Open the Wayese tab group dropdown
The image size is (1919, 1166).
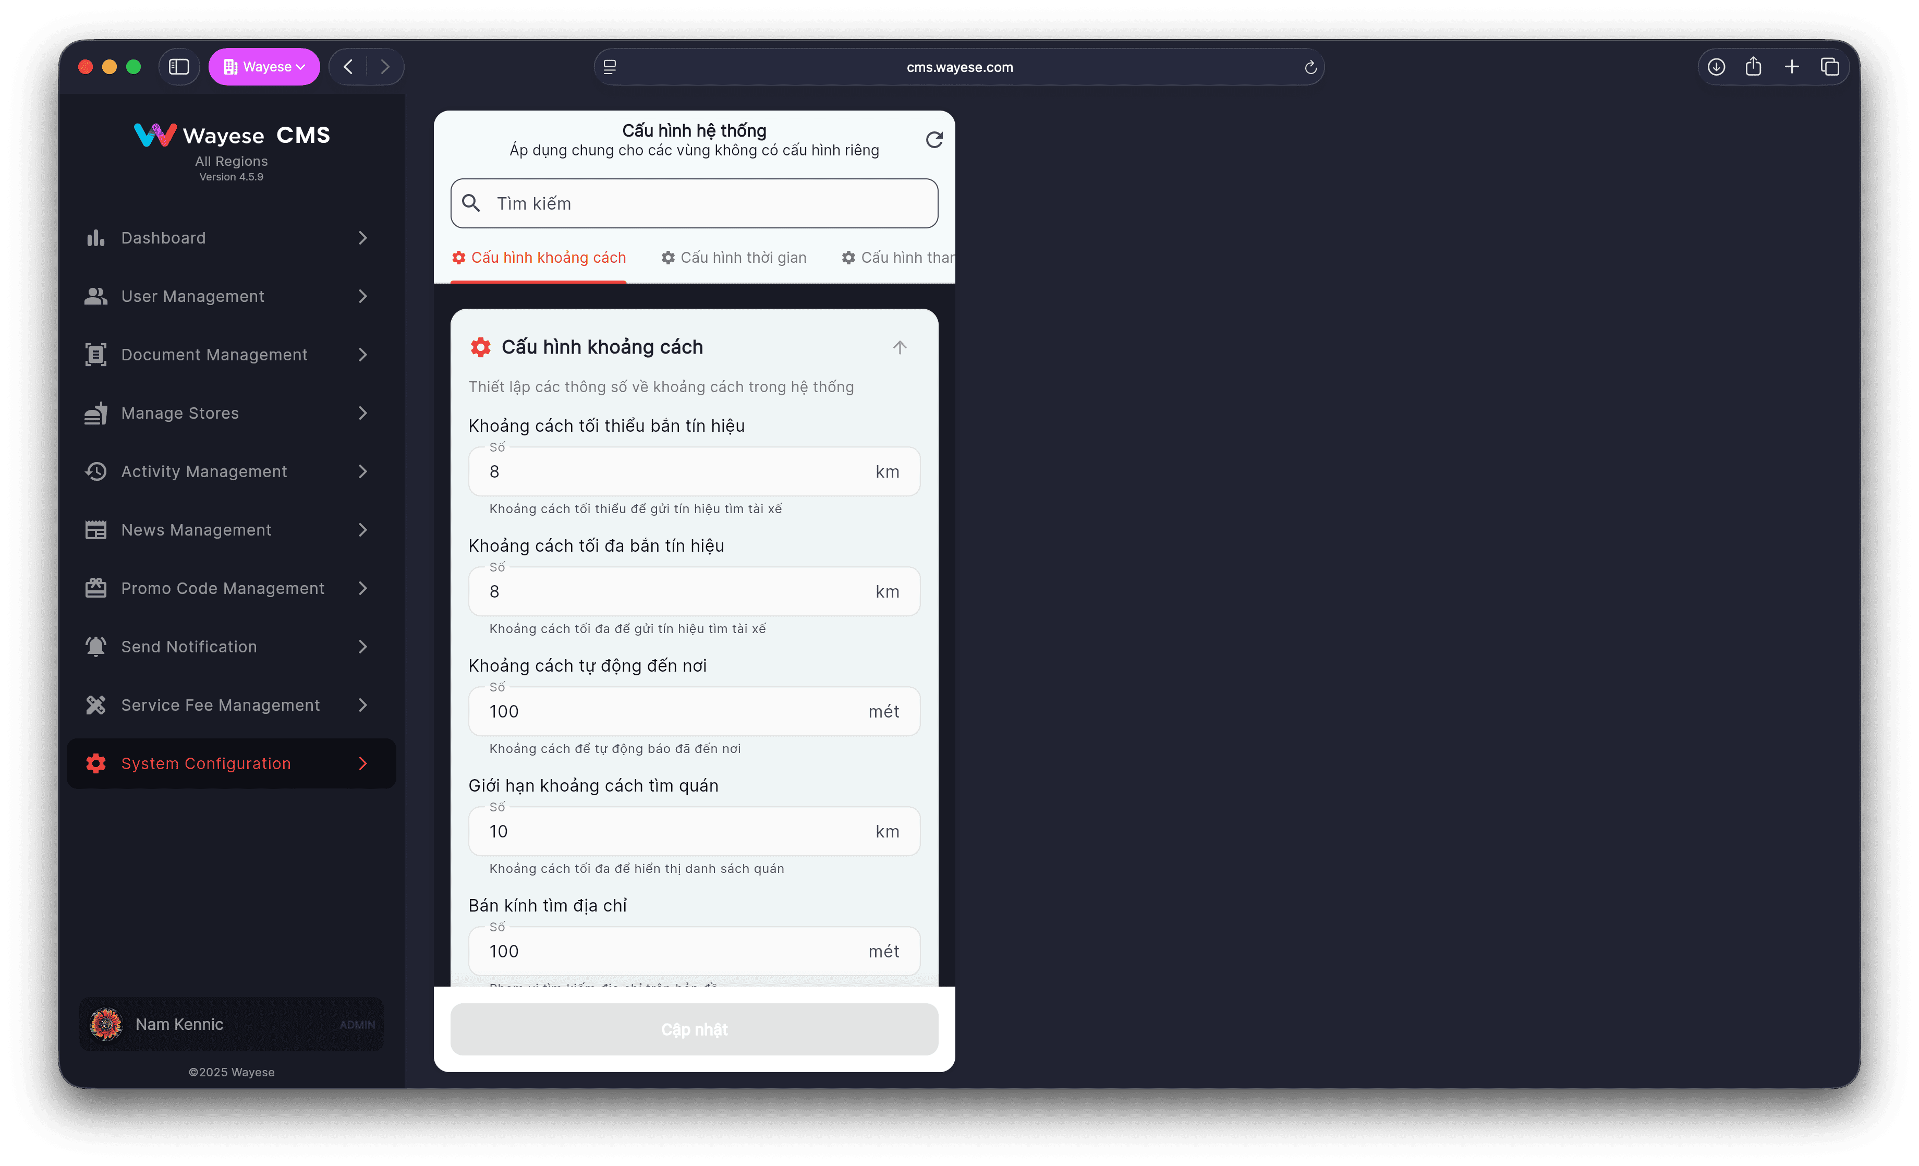[264, 67]
